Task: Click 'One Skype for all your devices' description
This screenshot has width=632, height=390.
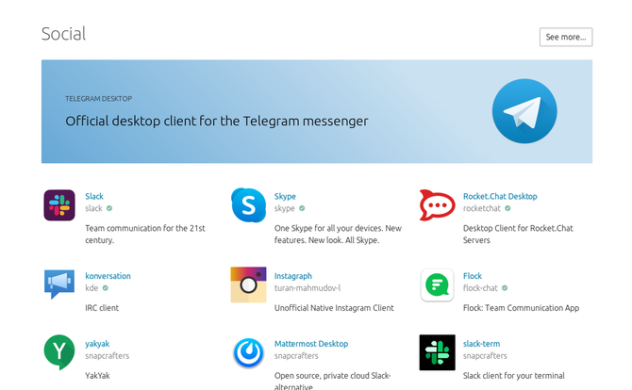Action: point(338,234)
